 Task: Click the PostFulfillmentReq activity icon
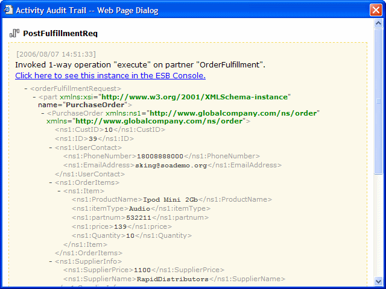[14, 33]
